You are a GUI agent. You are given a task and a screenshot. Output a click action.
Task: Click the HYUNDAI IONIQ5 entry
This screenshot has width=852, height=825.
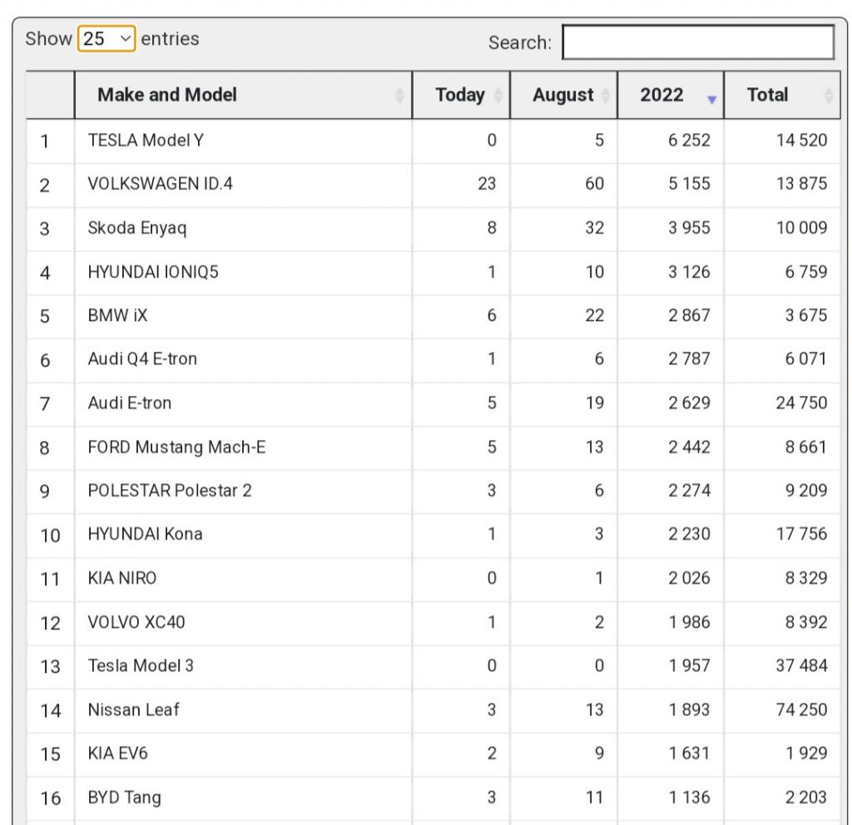153,271
